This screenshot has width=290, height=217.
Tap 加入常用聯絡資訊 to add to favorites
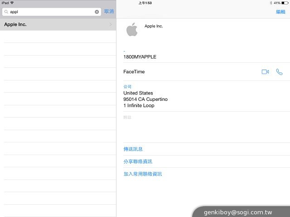click(143, 174)
